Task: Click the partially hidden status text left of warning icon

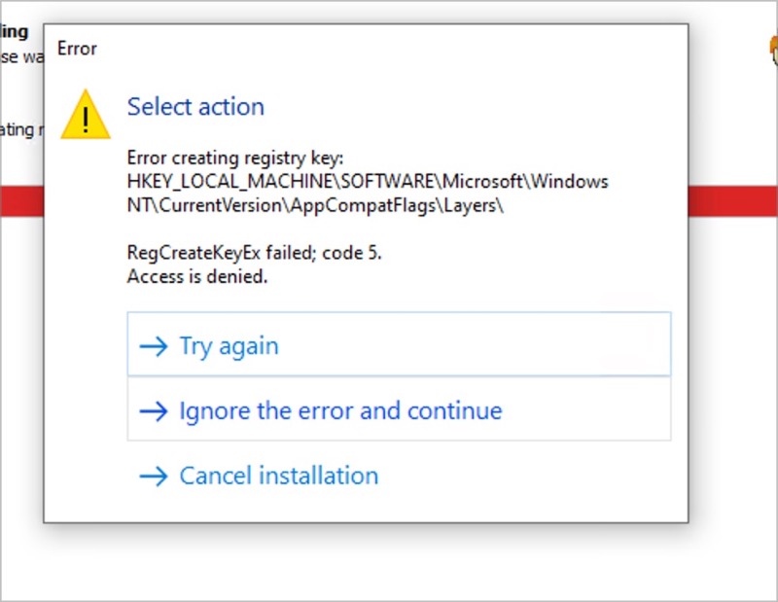Action: click(21, 130)
